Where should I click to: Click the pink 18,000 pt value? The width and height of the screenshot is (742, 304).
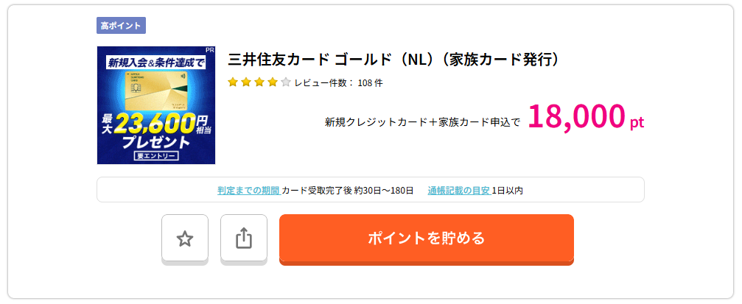pyautogui.click(x=585, y=118)
